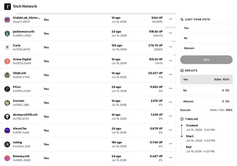
Task: Open more options for German vote
Action: coord(170,102)
